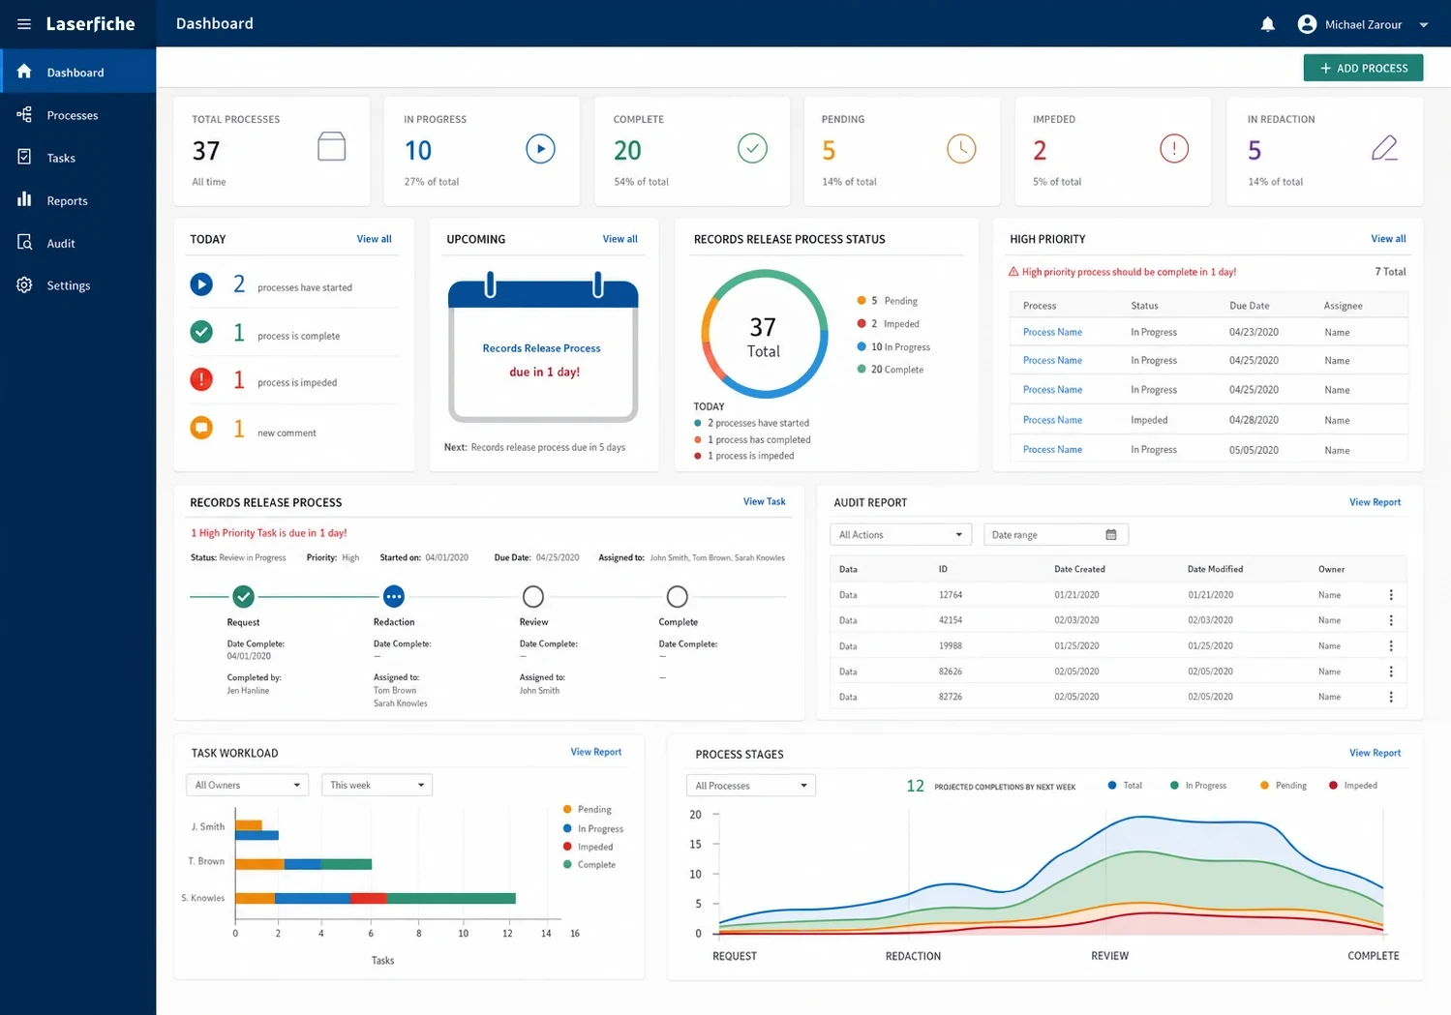This screenshot has width=1451, height=1015.
Task: Open the options menu for audit ID 19988
Action: [x=1391, y=645]
